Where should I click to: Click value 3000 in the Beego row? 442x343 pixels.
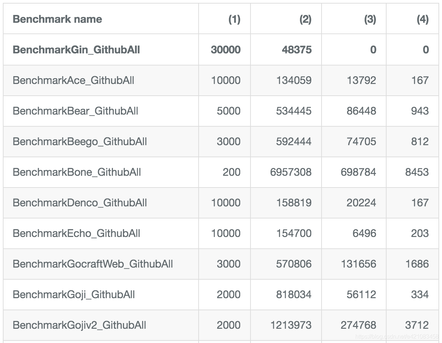(229, 142)
